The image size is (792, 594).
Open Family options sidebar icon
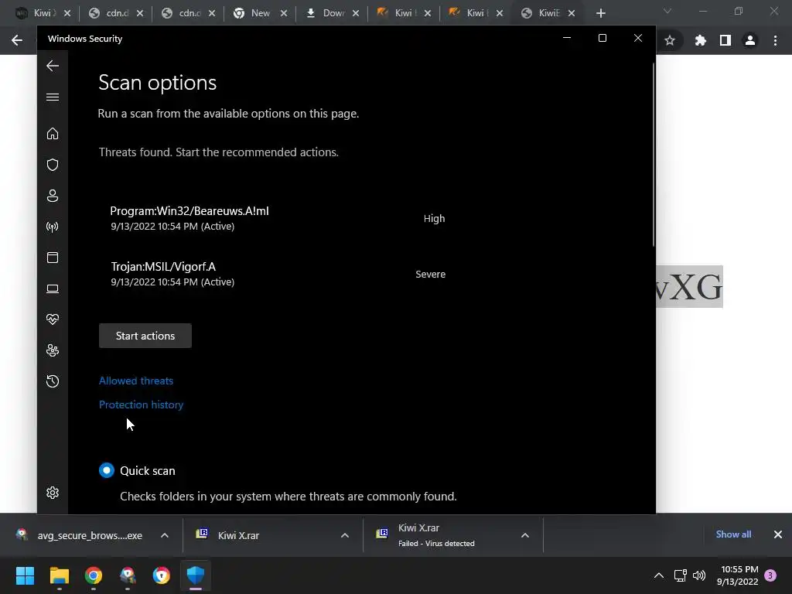pyautogui.click(x=53, y=350)
